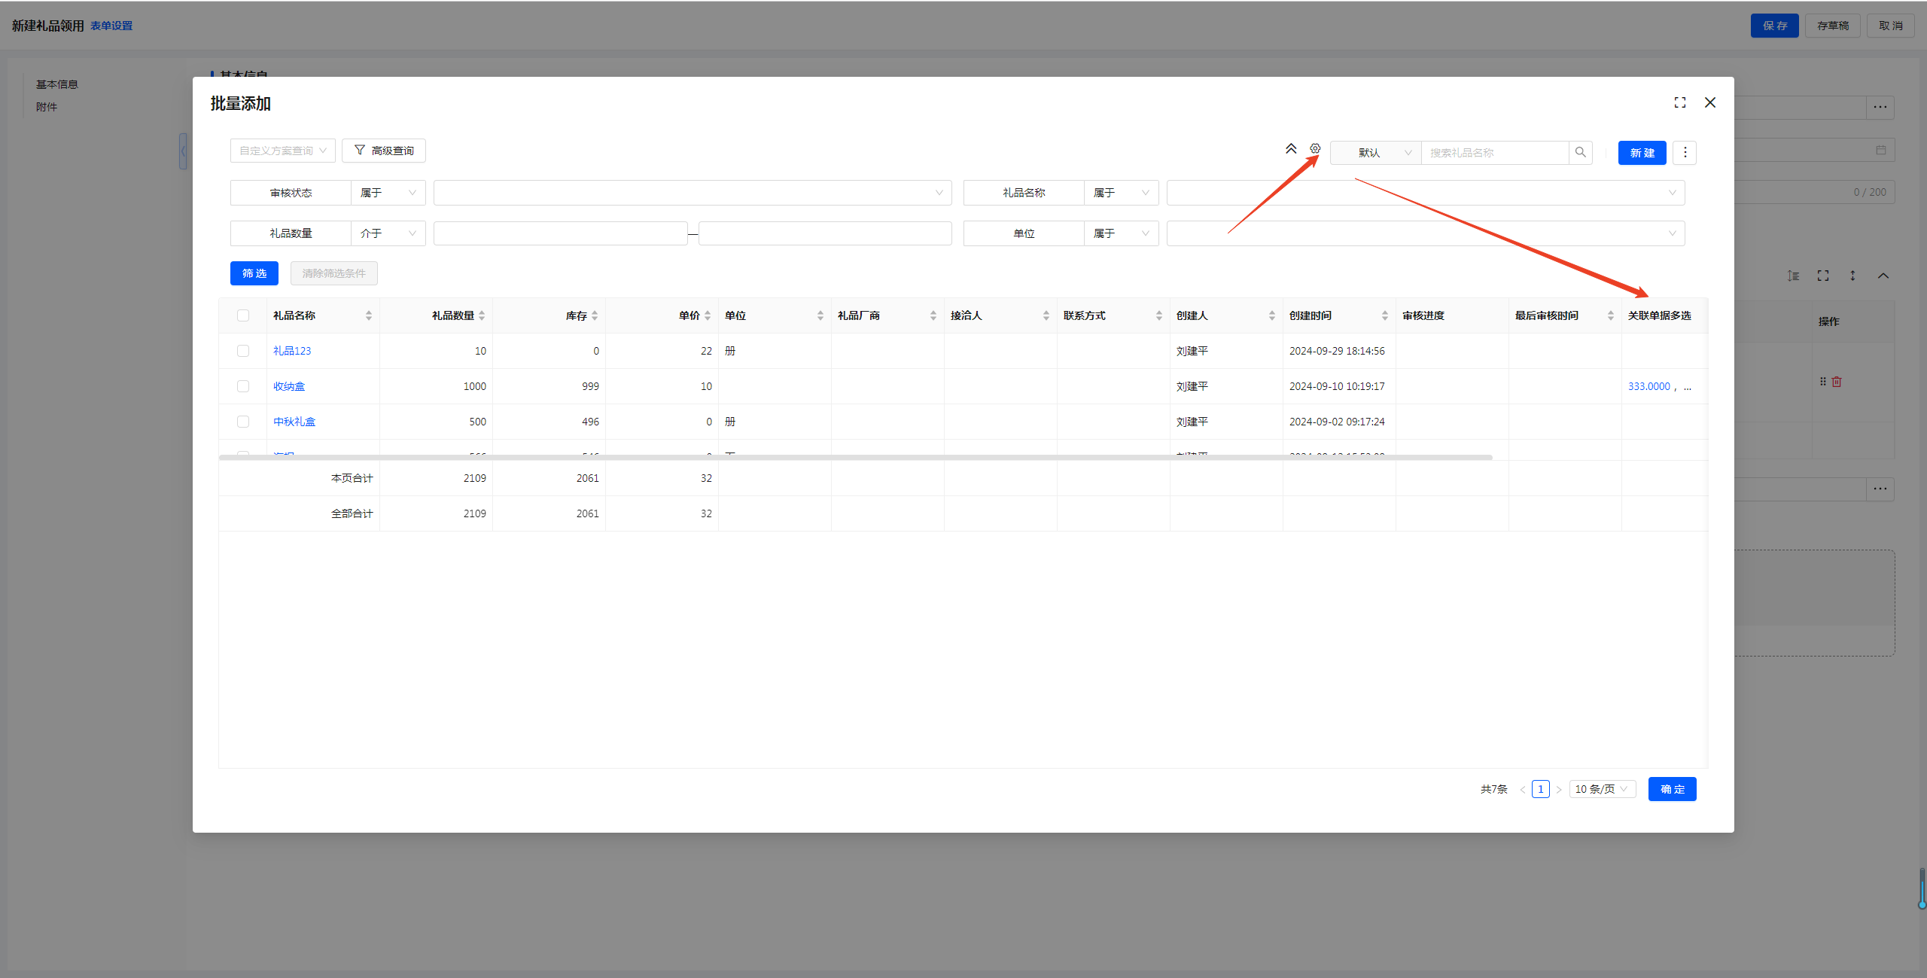The width and height of the screenshot is (1927, 978).
Task: Click the next page arrow
Action: pyautogui.click(x=1559, y=790)
